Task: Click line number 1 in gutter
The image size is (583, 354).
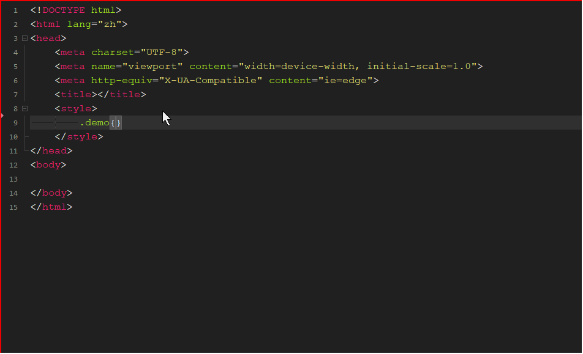Action: [x=15, y=10]
